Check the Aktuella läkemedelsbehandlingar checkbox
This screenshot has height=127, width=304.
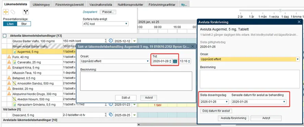click(5, 36)
